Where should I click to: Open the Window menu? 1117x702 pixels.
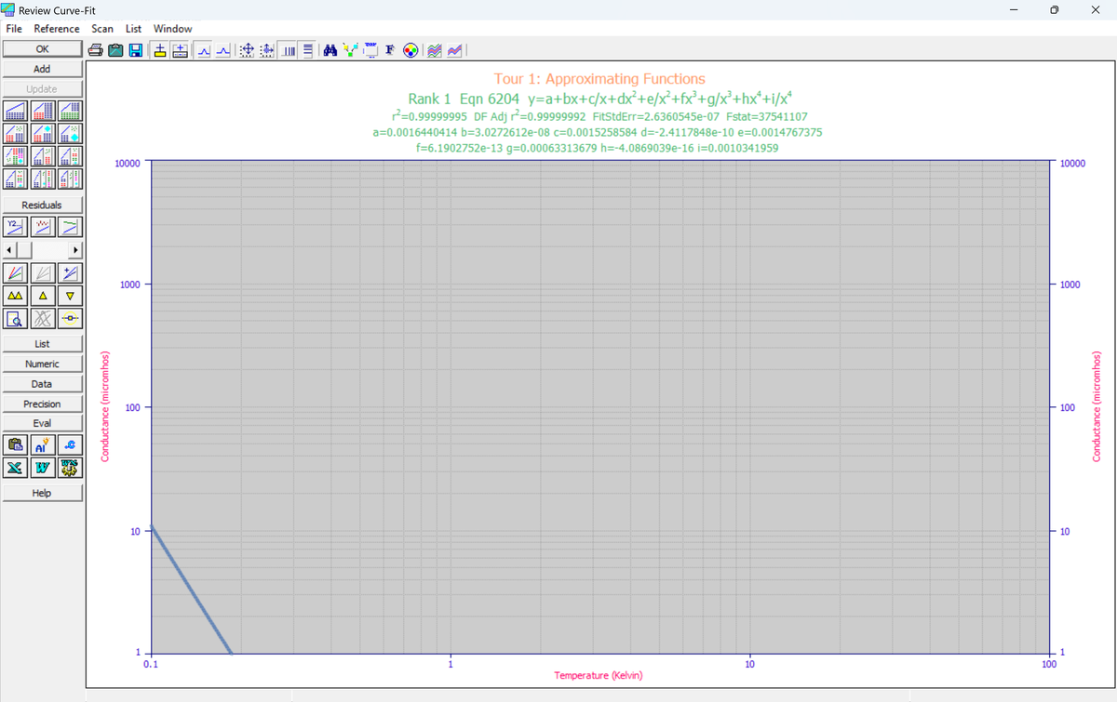pos(173,29)
